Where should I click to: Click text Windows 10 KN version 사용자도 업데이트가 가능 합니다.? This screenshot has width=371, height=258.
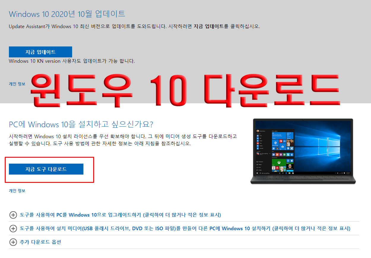pyautogui.click(x=72, y=61)
